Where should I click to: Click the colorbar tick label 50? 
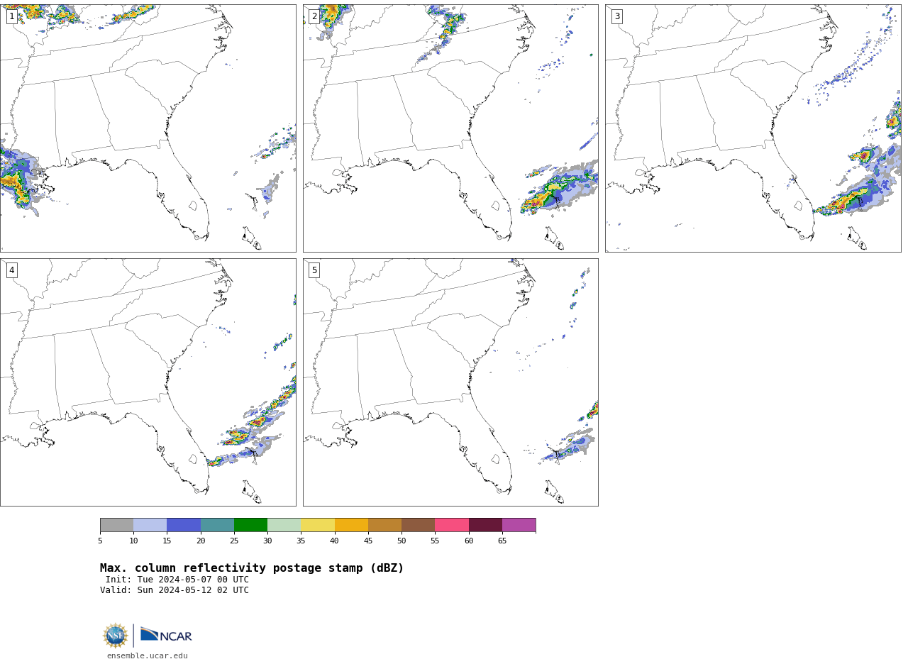click(402, 541)
